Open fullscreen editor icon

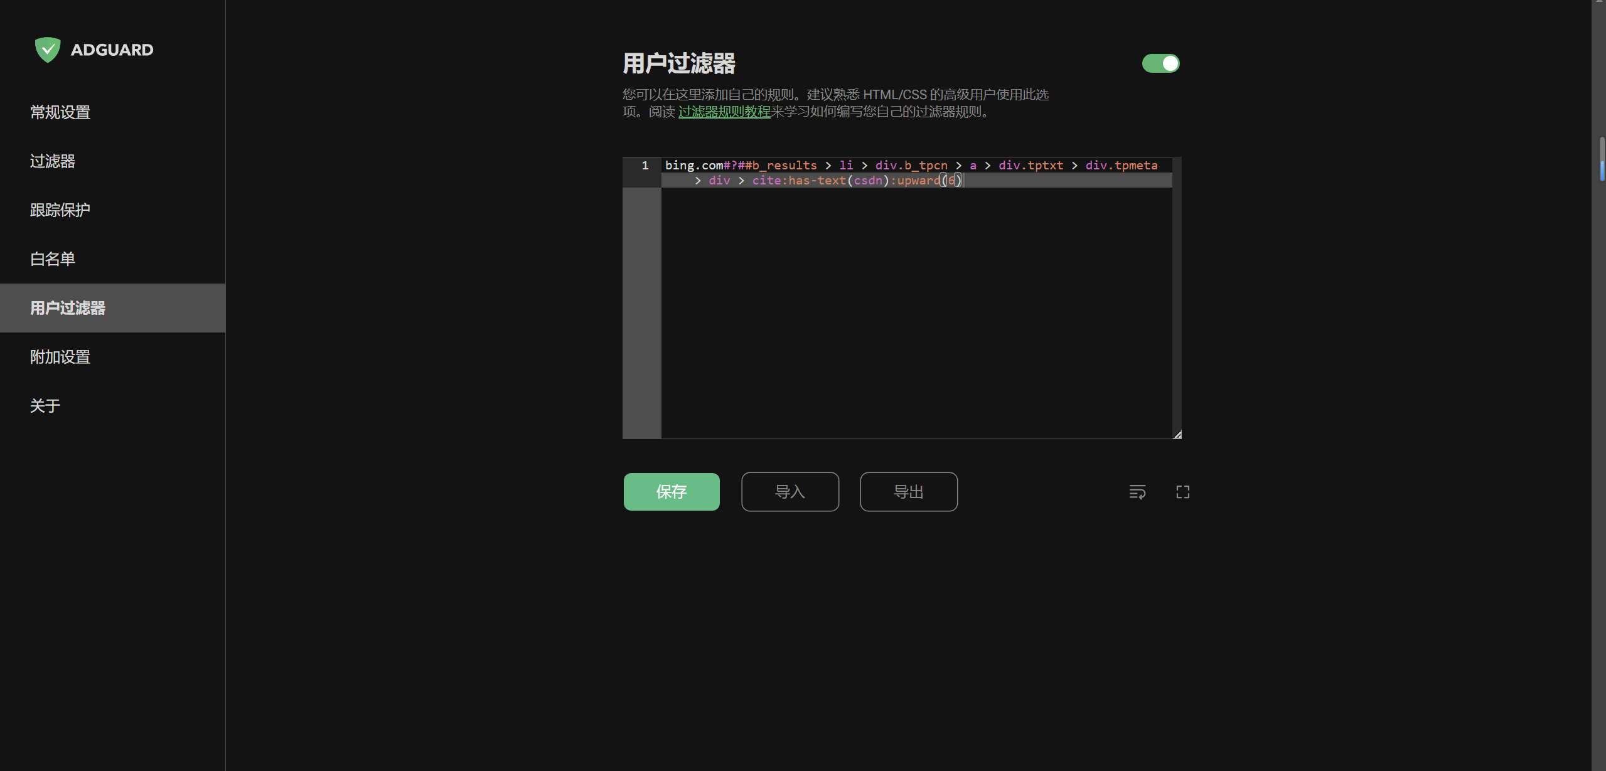[1183, 492]
